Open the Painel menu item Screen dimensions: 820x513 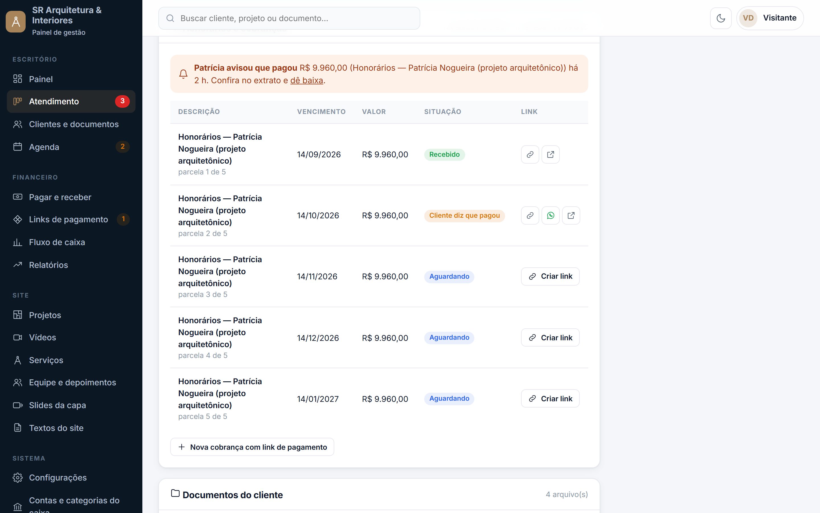coord(71,79)
